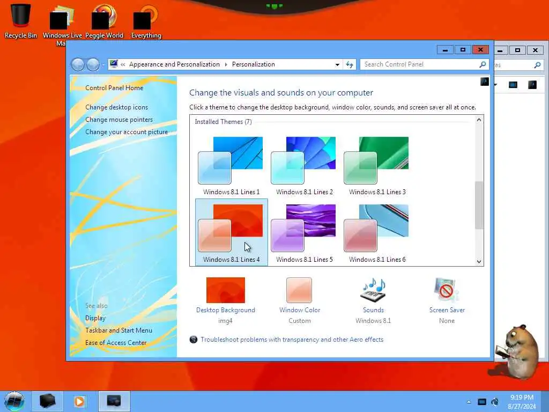The image size is (549, 412).
Task: Expand the arrow after Appearance and Personalization
Action: point(226,64)
